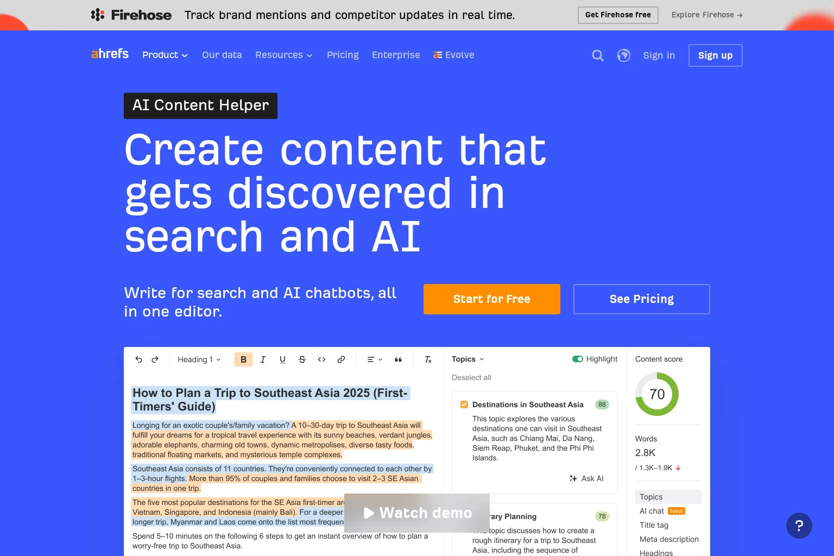
Task: Open the Heading 1 style dropdown
Action: [199, 359]
